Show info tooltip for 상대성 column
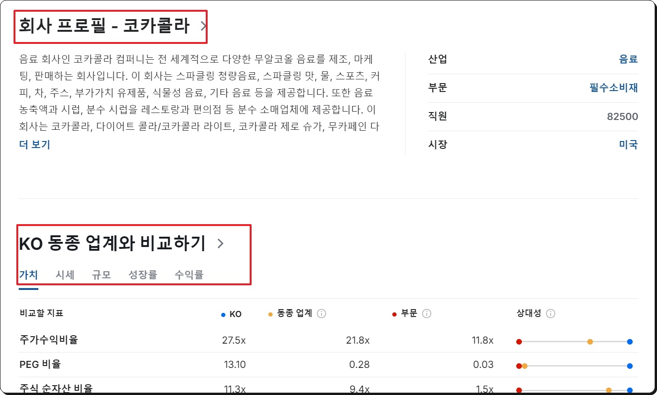 550,314
